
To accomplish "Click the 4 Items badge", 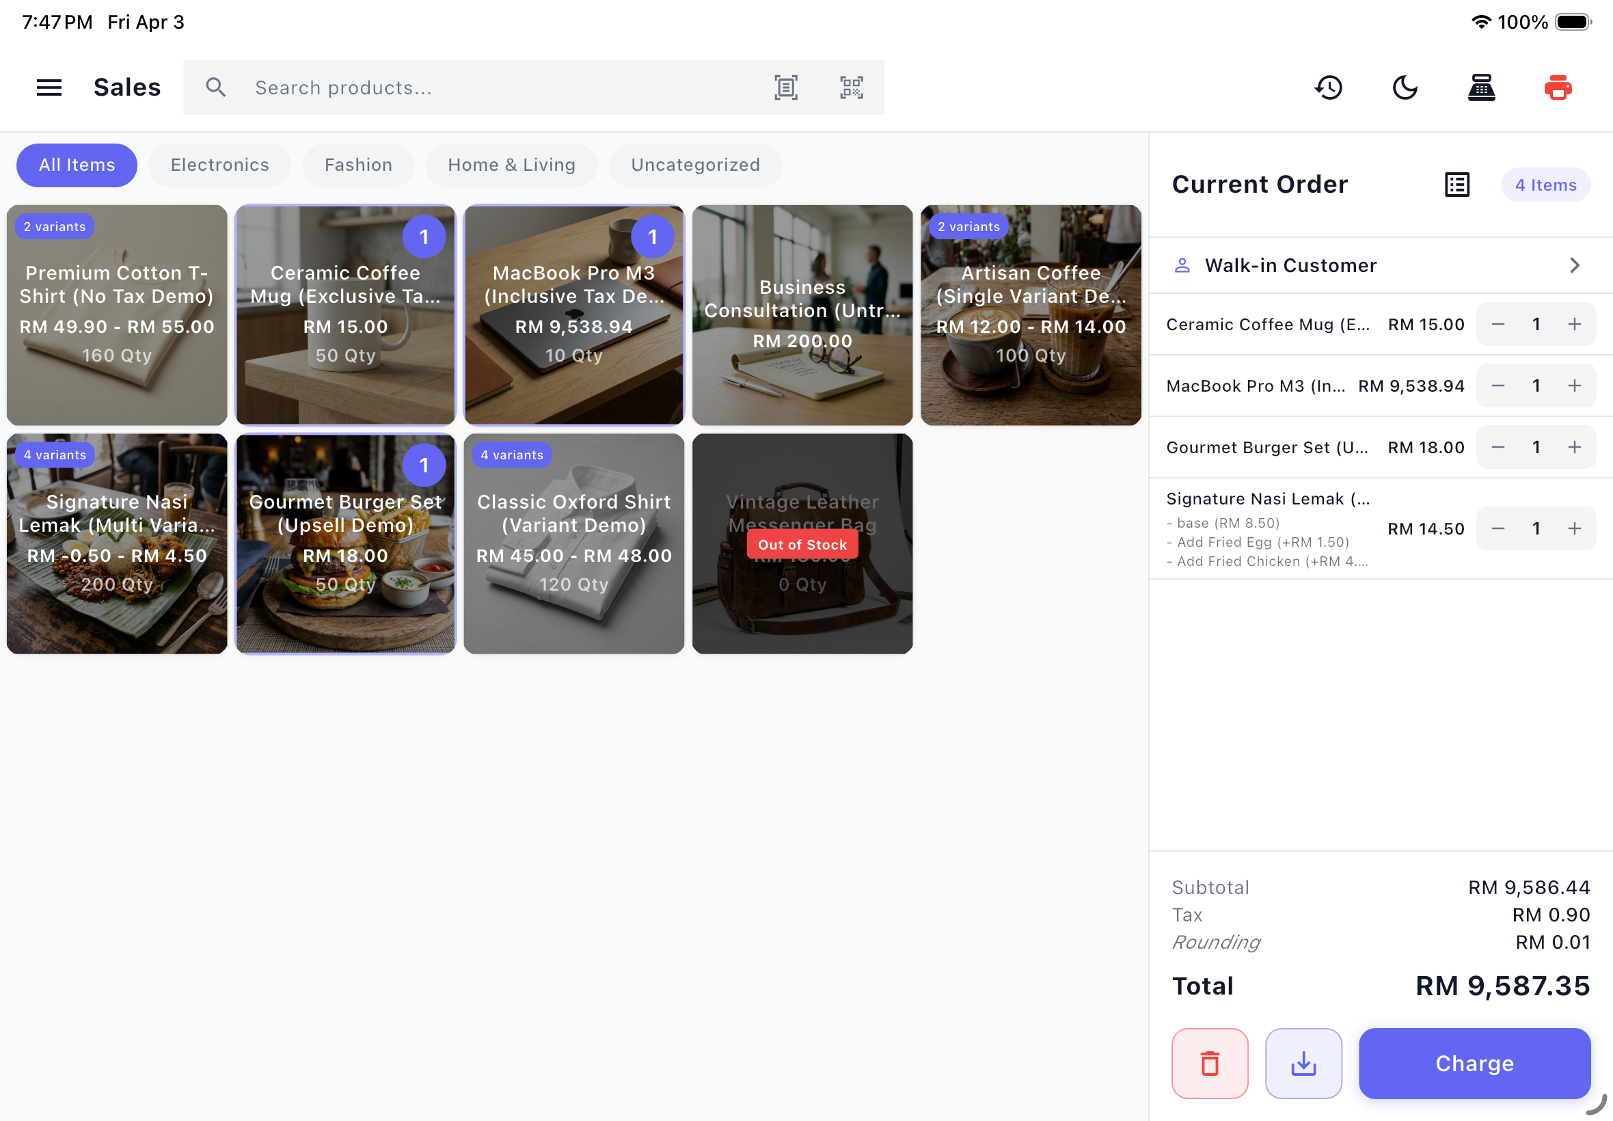I will click(1545, 185).
